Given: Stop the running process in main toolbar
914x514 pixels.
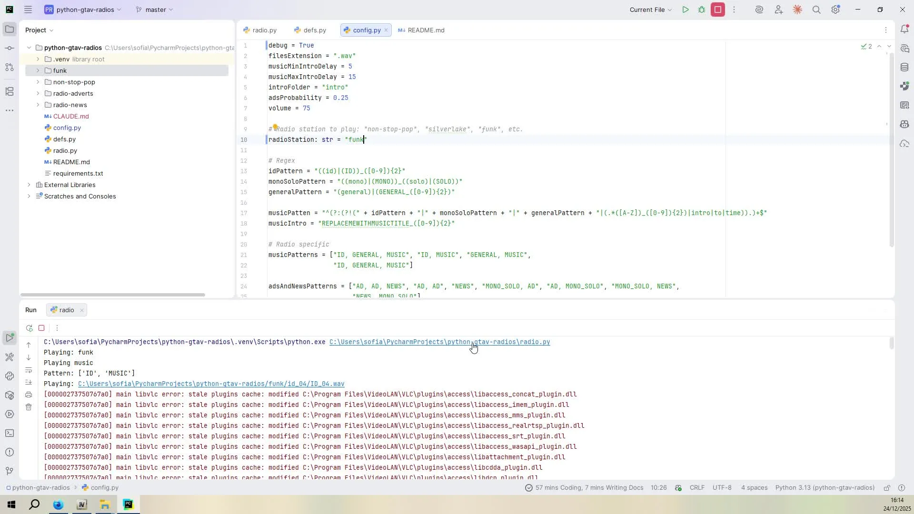Looking at the screenshot, I should [718, 10].
